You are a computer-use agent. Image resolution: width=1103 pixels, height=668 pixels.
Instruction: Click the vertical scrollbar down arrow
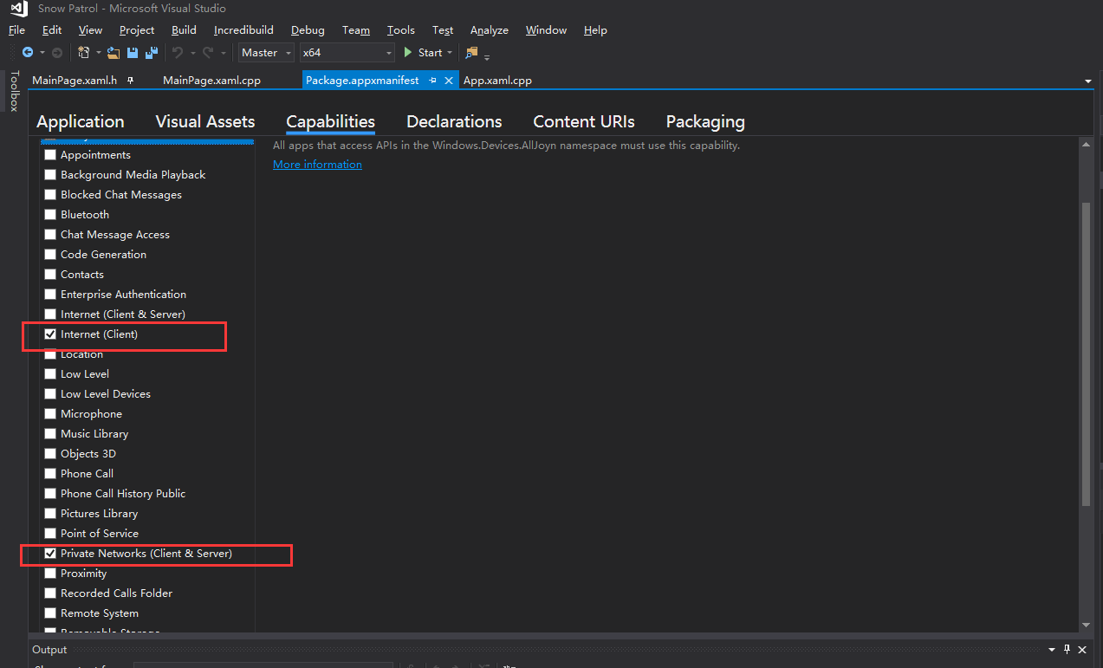1086,626
